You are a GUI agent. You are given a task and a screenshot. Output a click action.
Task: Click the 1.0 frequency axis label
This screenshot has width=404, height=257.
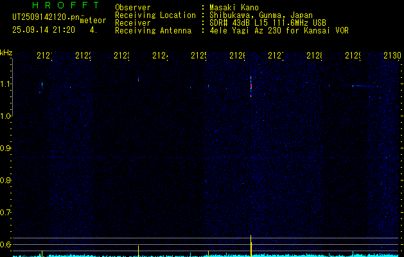point(6,116)
